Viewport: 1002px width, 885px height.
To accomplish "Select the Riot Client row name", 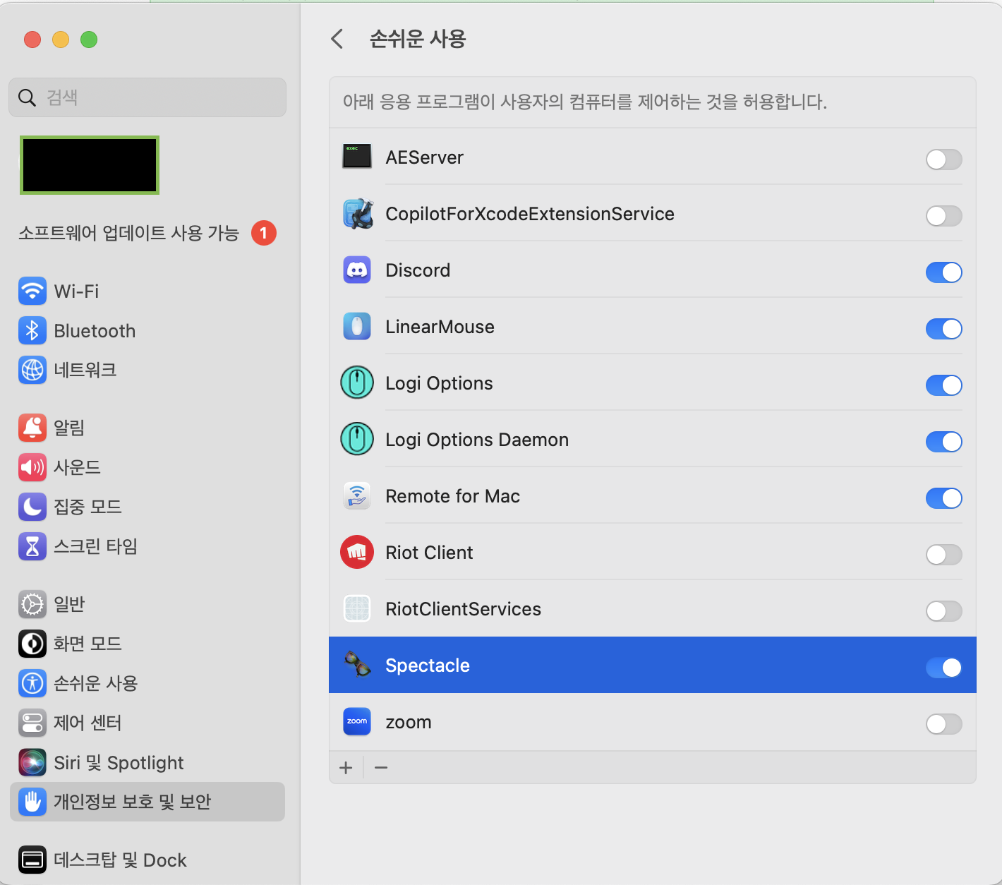I will point(429,553).
